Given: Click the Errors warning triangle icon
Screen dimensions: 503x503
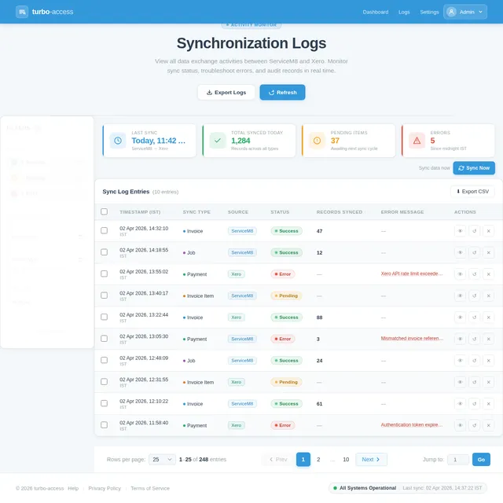Looking at the screenshot, I should 417,141.
